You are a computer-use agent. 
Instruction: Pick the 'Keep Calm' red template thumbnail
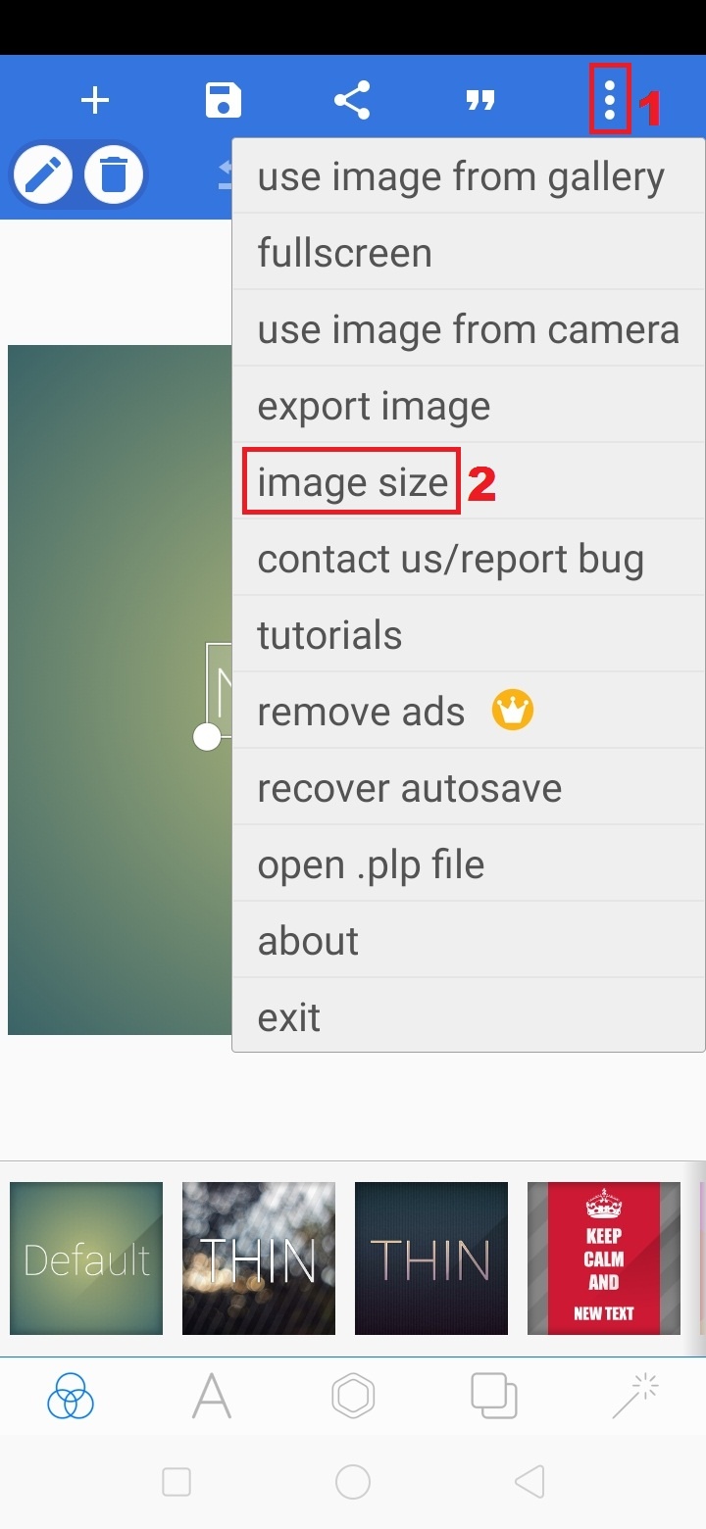[604, 1258]
